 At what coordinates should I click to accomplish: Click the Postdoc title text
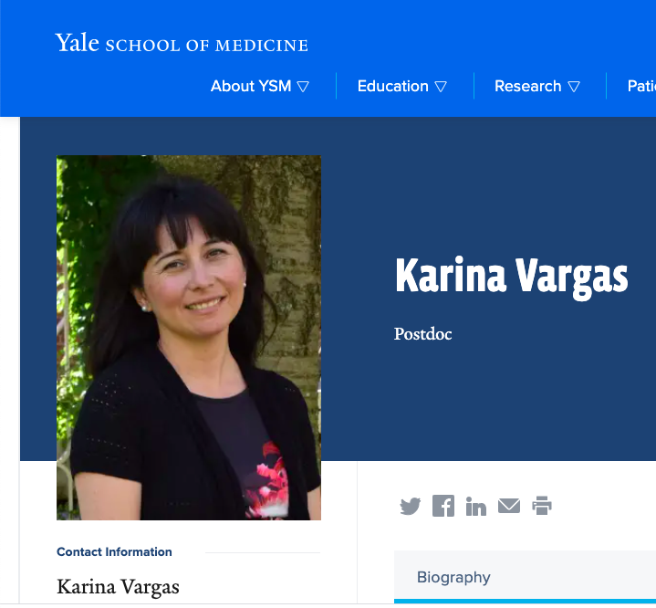tap(422, 334)
